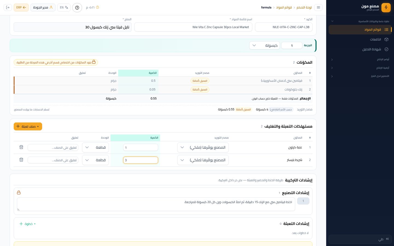Go to قوائم المواد breadcrumb
The image size is (394, 246).
[x=284, y=7]
